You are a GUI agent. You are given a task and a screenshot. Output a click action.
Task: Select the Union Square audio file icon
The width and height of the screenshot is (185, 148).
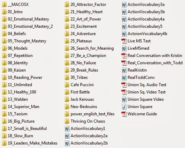[124, 107]
